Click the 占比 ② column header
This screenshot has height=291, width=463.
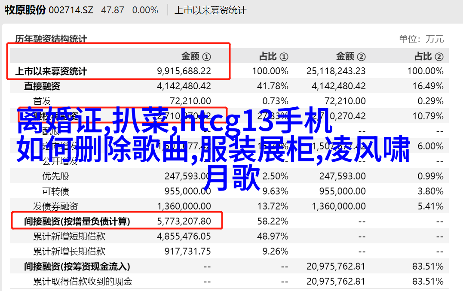429,56
